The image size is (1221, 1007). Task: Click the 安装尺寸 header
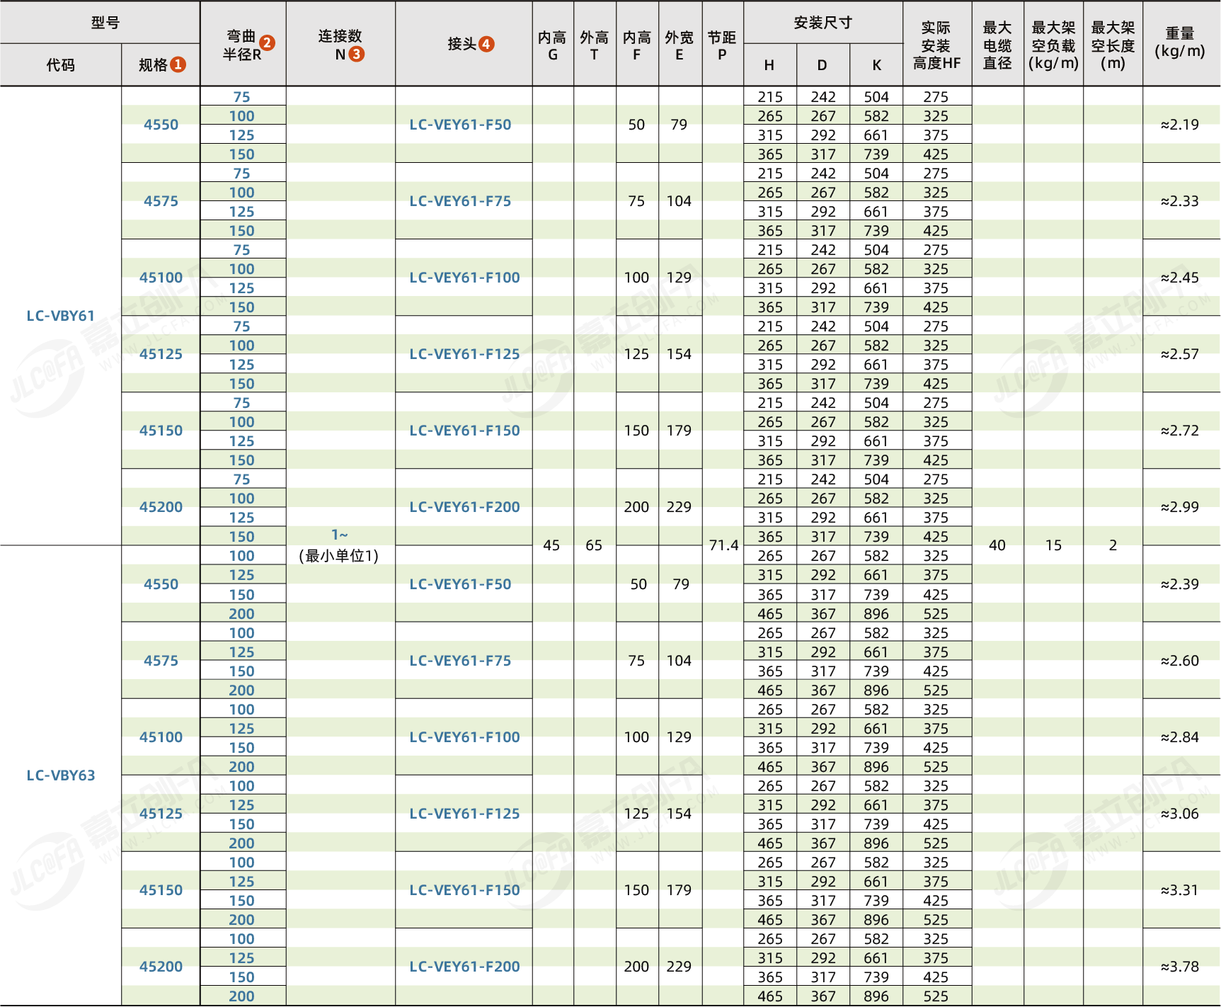(822, 23)
